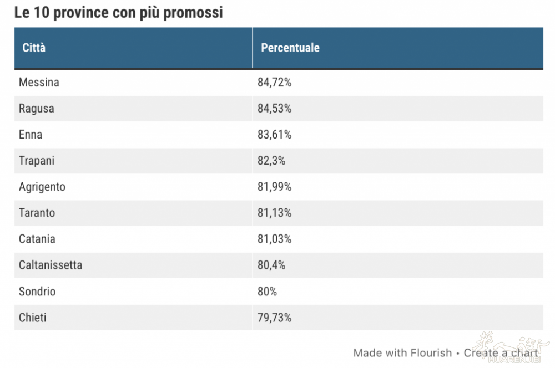
Task: Select the Taranto city cell
Action: coord(37,213)
